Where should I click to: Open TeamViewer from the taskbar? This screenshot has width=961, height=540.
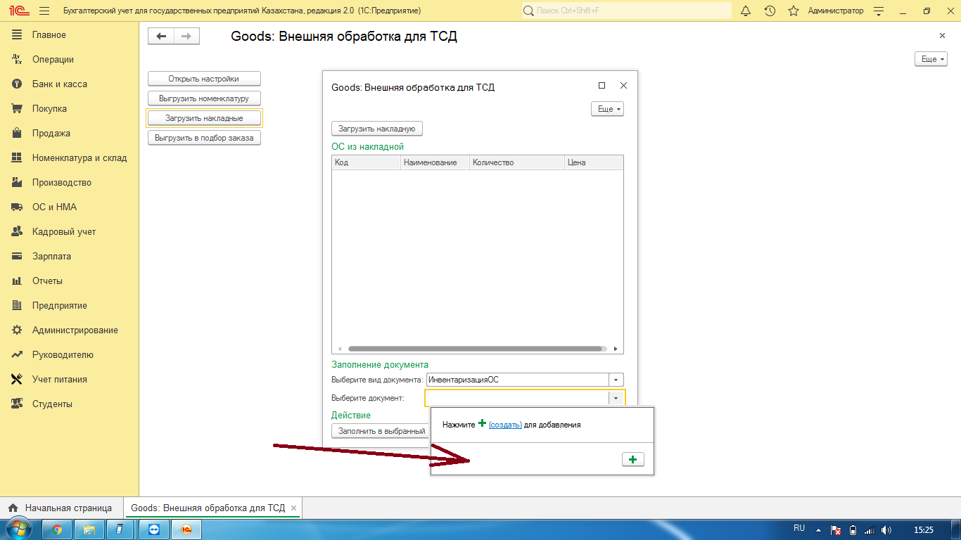(x=154, y=529)
